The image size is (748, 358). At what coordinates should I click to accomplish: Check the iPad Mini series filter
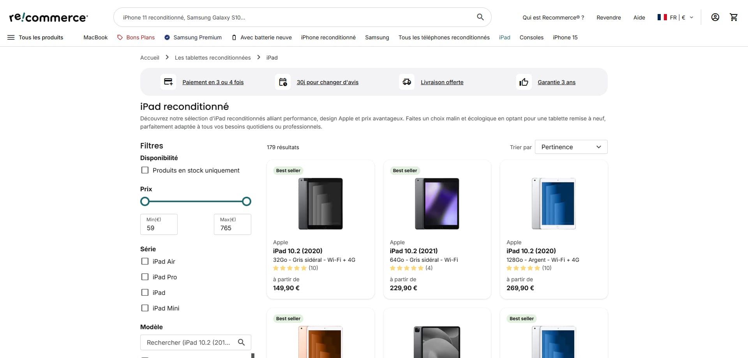(145, 308)
